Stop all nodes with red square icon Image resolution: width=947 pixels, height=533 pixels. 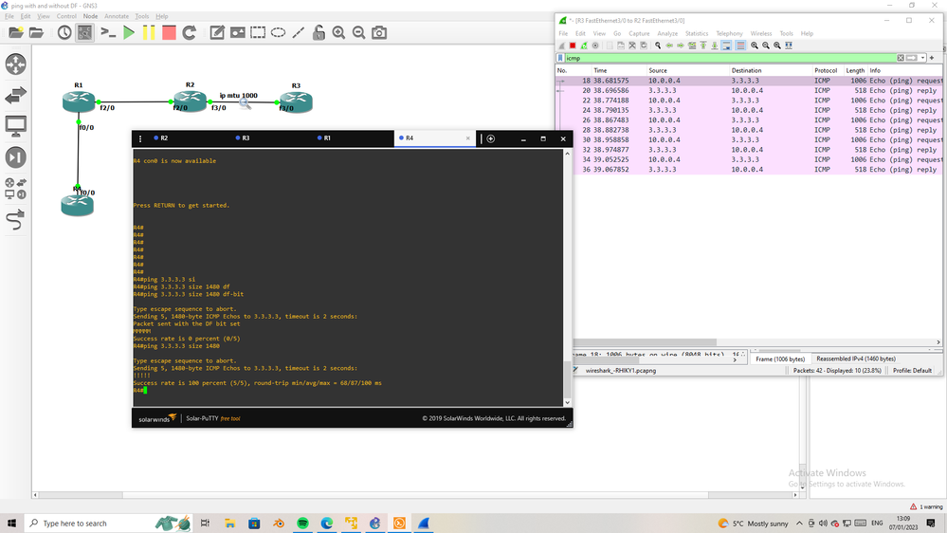[169, 32]
